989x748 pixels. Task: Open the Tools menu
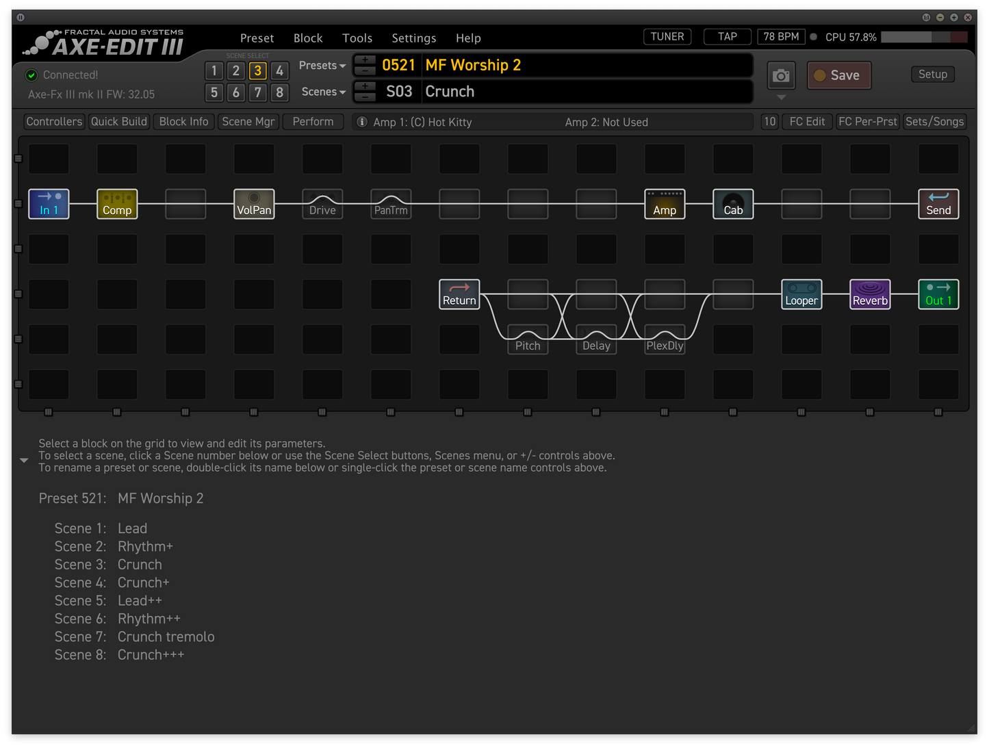click(357, 38)
